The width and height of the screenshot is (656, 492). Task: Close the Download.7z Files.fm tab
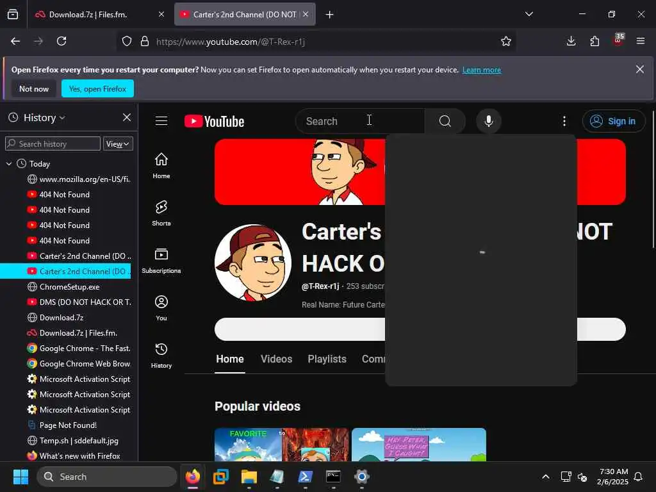click(x=161, y=14)
